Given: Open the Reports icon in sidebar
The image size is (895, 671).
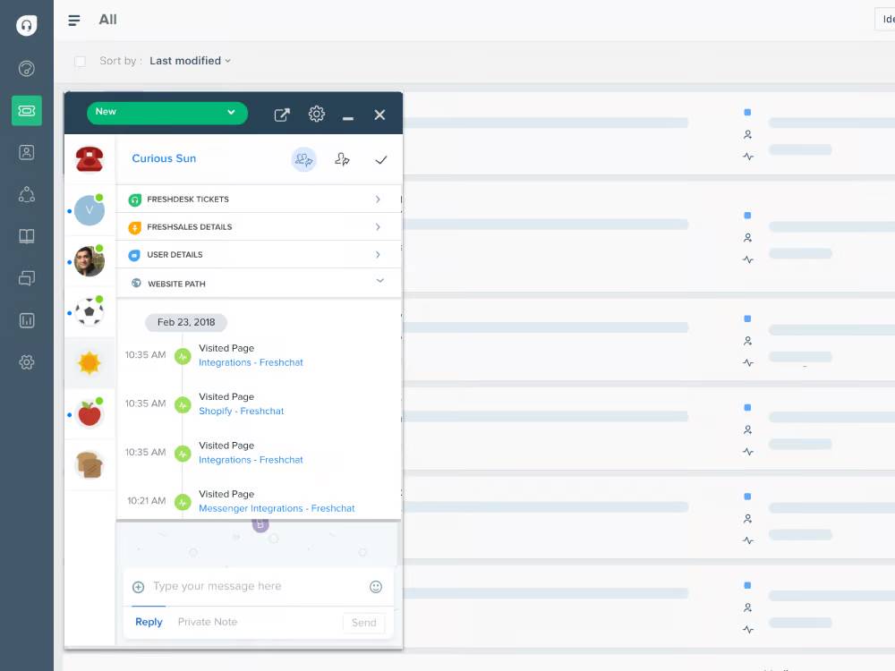Looking at the screenshot, I should pos(26,320).
